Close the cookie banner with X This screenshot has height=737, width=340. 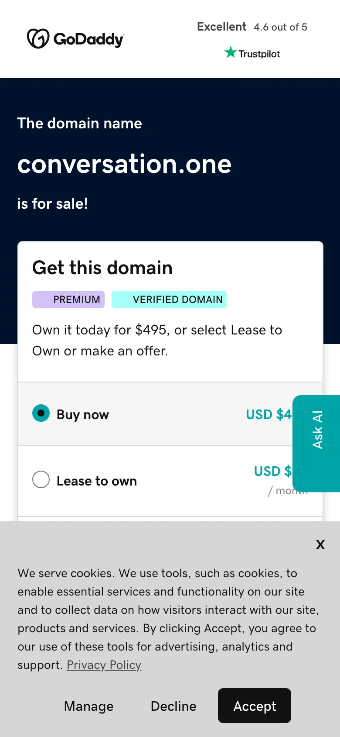coord(320,544)
